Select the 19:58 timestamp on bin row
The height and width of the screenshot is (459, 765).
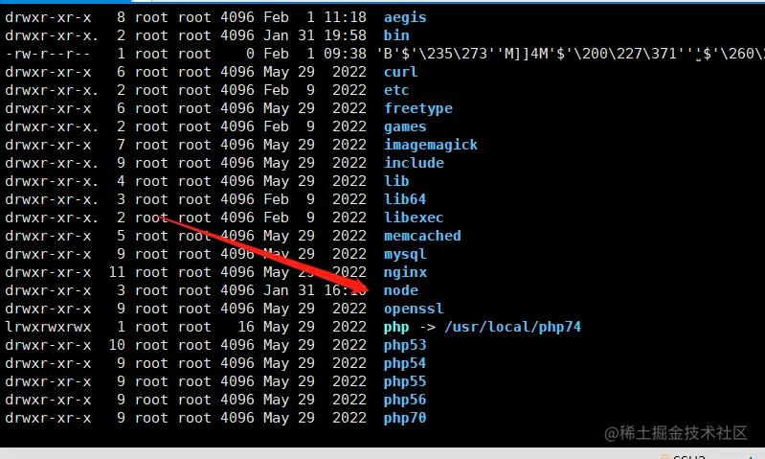coord(345,35)
